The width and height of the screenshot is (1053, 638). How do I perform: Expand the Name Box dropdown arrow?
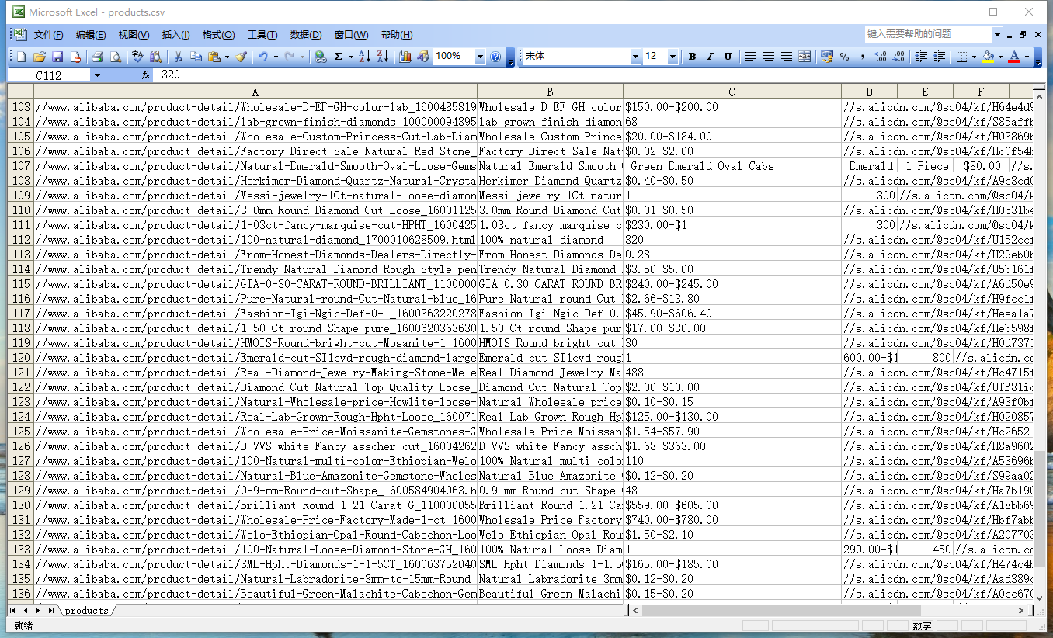click(97, 75)
